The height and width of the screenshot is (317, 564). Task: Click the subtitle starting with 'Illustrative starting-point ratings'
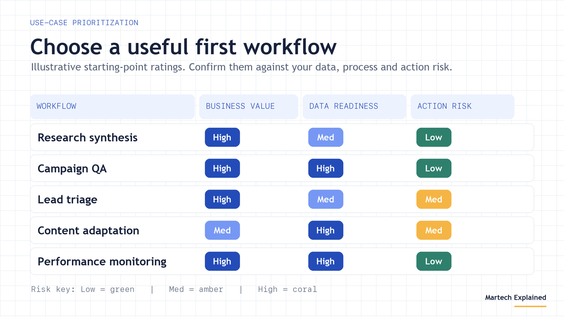(241, 67)
